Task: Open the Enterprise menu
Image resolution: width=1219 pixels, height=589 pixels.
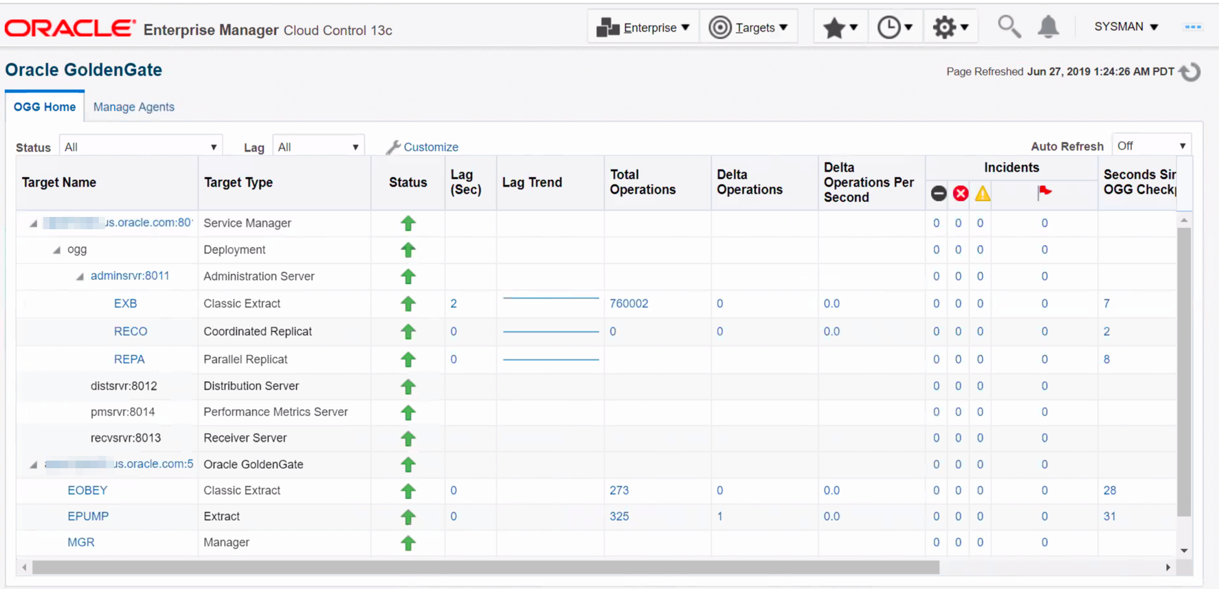Action: click(643, 27)
